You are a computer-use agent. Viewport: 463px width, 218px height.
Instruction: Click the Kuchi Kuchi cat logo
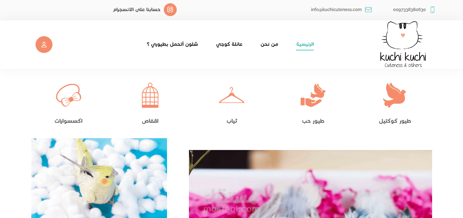pyautogui.click(x=403, y=44)
